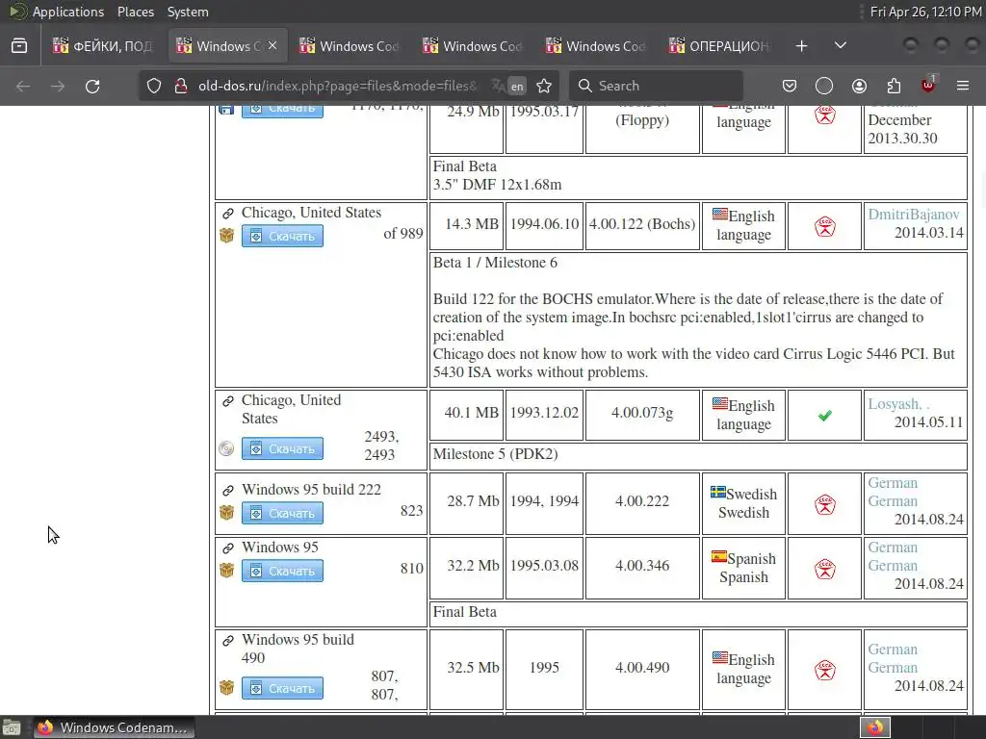Click the status badge in the Spanish row
This screenshot has height=739, width=986.
825,569
